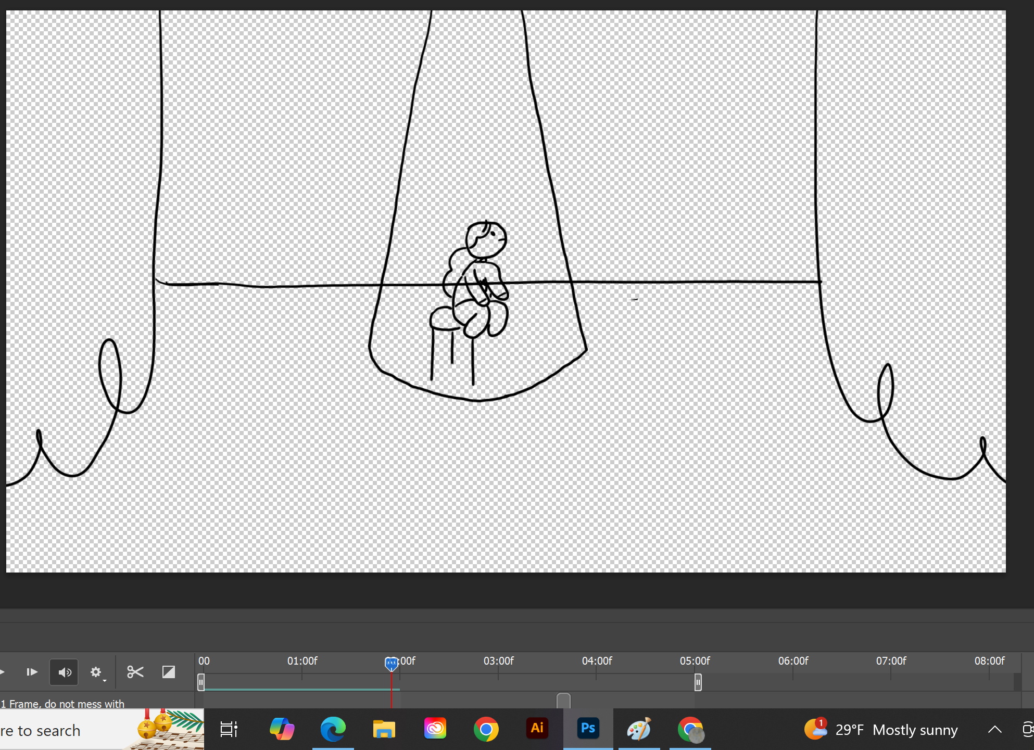Split the clip at playhead with scissors
The image size is (1034, 750).
[x=135, y=672]
